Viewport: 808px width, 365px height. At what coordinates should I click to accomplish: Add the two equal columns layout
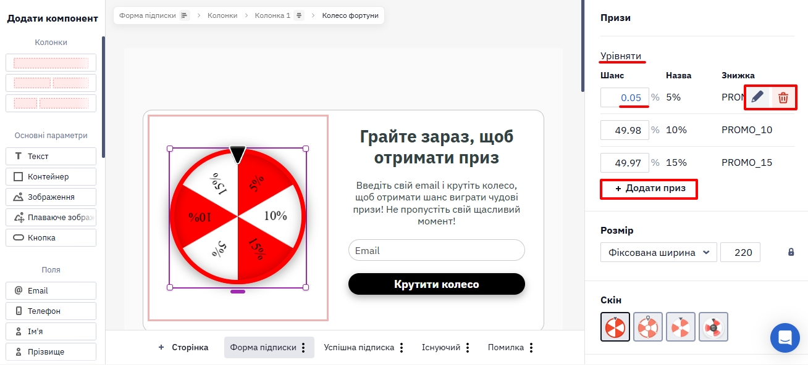pos(51,83)
